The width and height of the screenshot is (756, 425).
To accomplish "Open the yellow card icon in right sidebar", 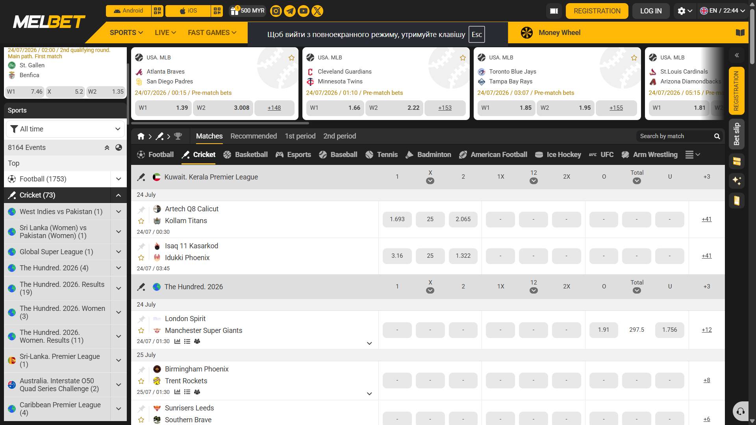I will pos(737,161).
